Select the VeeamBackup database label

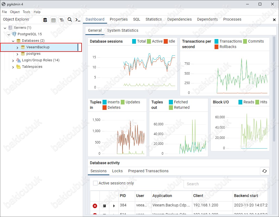click(x=38, y=47)
